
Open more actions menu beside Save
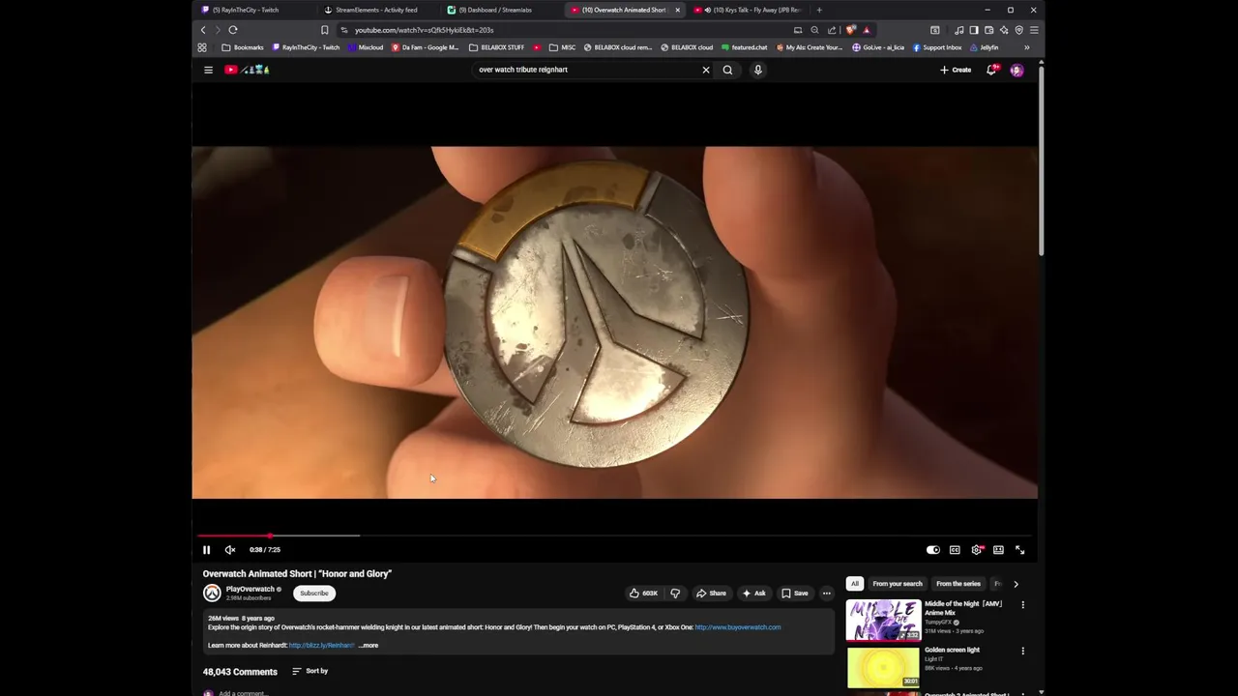pos(827,594)
